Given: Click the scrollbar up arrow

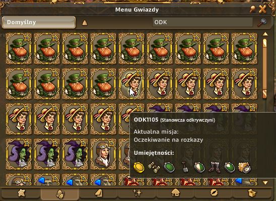Looking at the screenshot, I should (265, 34).
